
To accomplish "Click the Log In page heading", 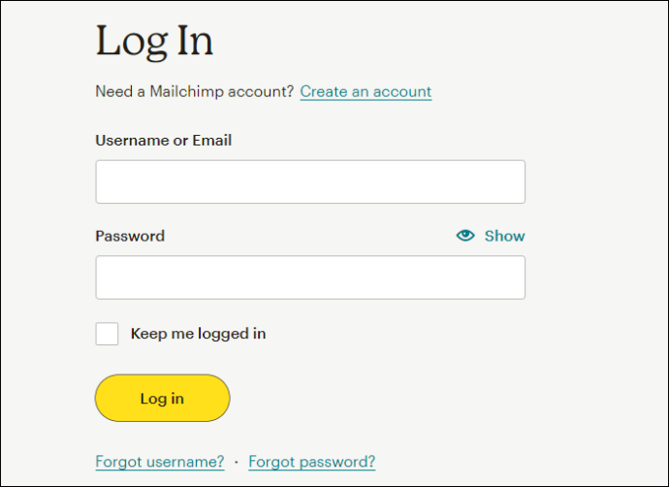I will click(154, 43).
